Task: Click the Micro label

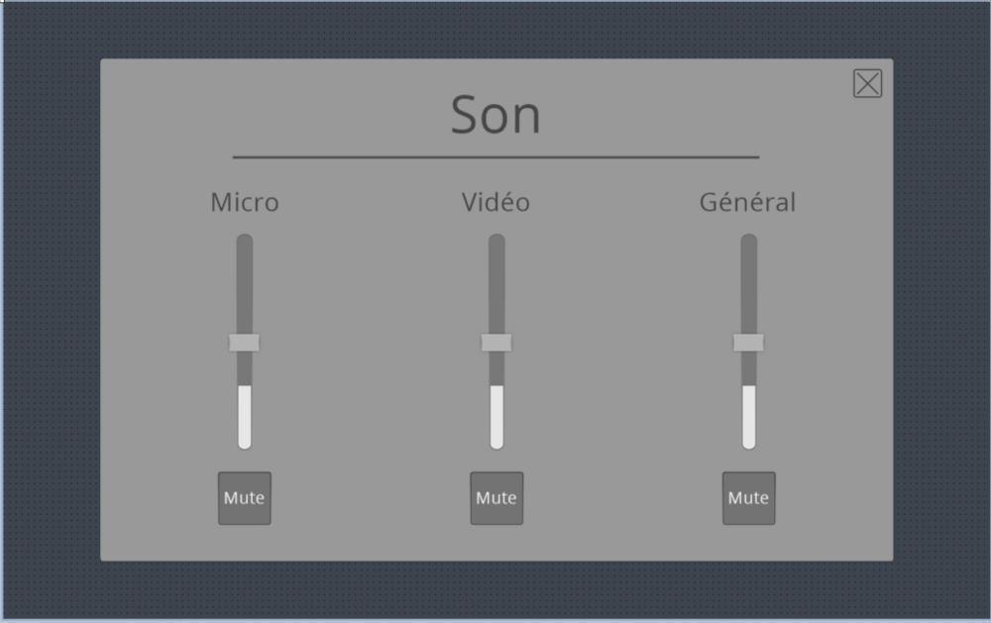Action: [x=244, y=203]
